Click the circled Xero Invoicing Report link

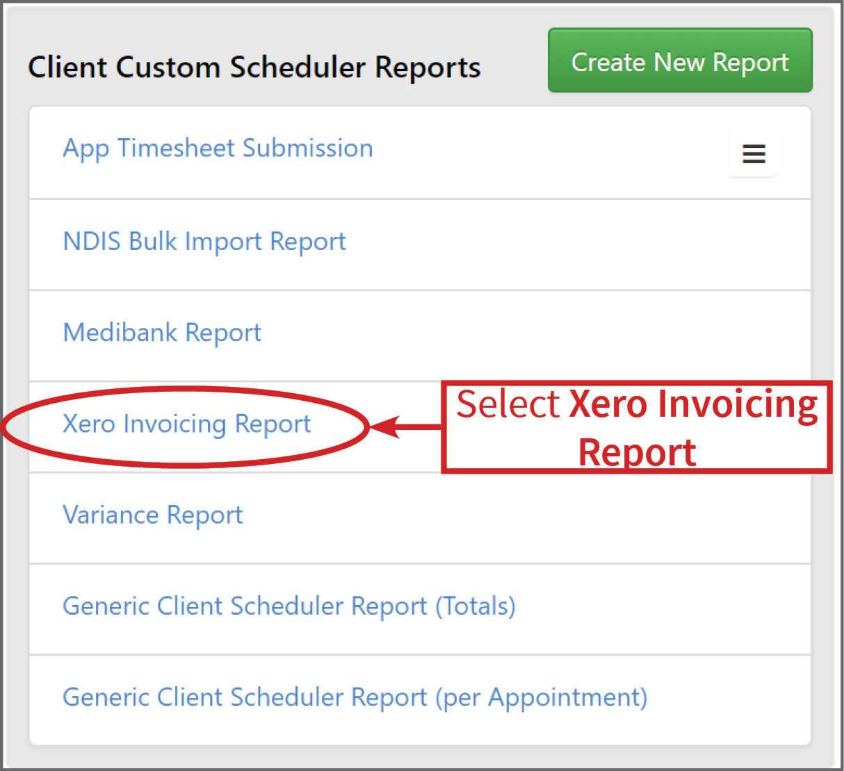(x=186, y=424)
